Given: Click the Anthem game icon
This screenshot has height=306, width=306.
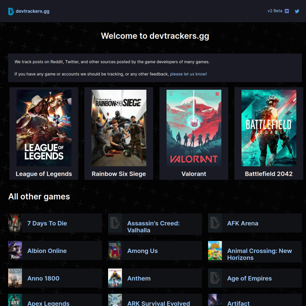Looking at the screenshot, I should (x=115, y=278).
